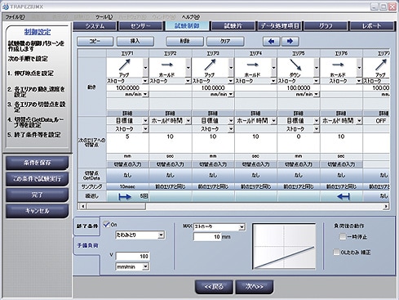Image resolution: width=399 pixels, height=300 pixels.
Task: Open the ヘルプ menu
Action: click(191, 17)
